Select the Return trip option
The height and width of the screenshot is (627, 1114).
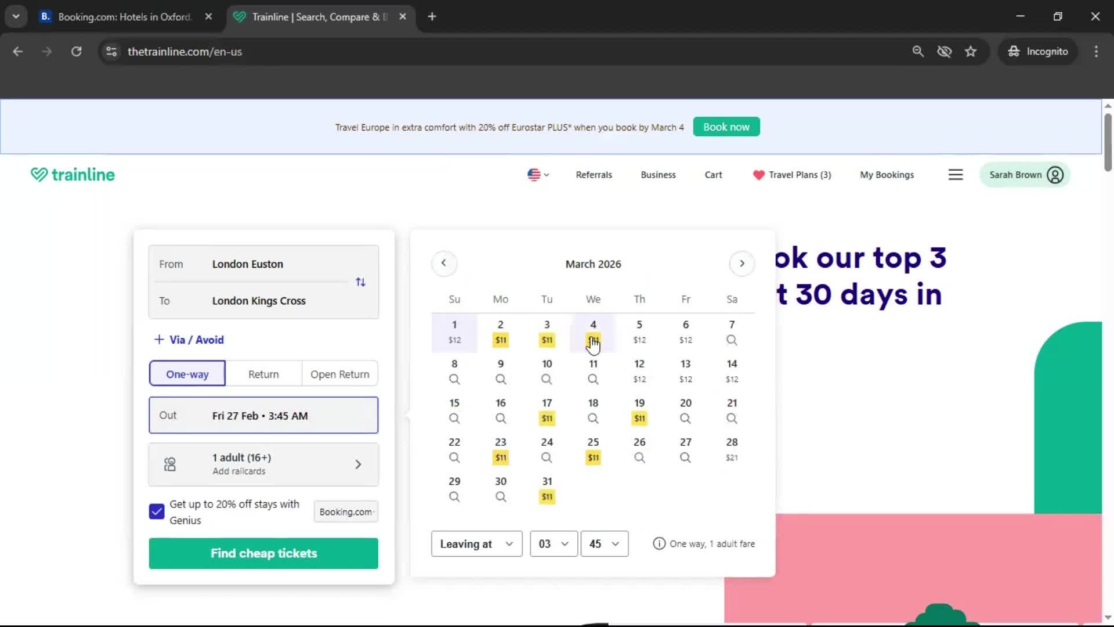(x=263, y=373)
